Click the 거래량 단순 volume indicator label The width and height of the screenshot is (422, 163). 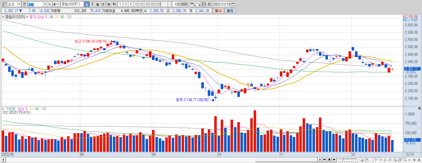tap(15, 109)
